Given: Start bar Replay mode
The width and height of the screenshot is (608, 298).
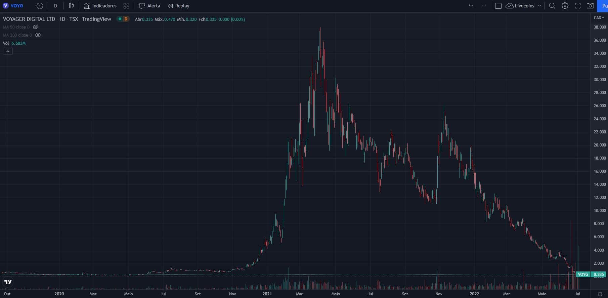Looking at the screenshot, I should [178, 6].
